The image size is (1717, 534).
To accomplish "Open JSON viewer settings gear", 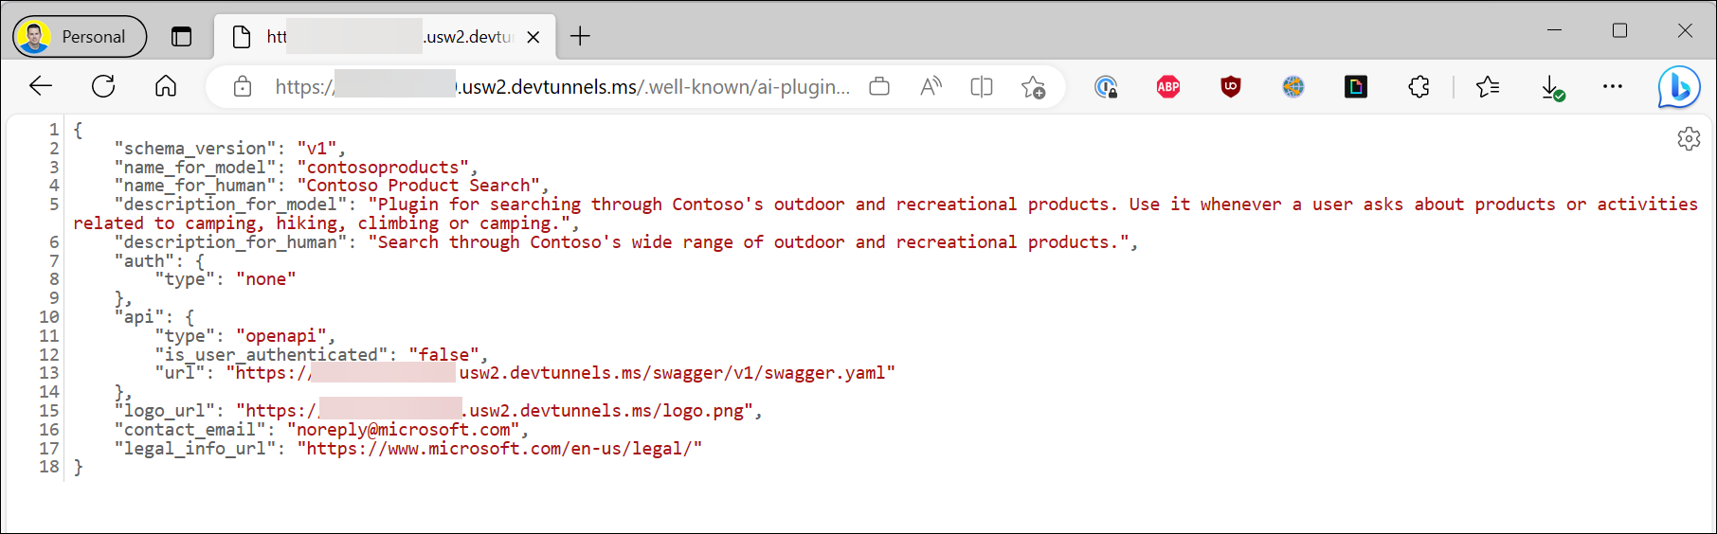I will 1689,139.
